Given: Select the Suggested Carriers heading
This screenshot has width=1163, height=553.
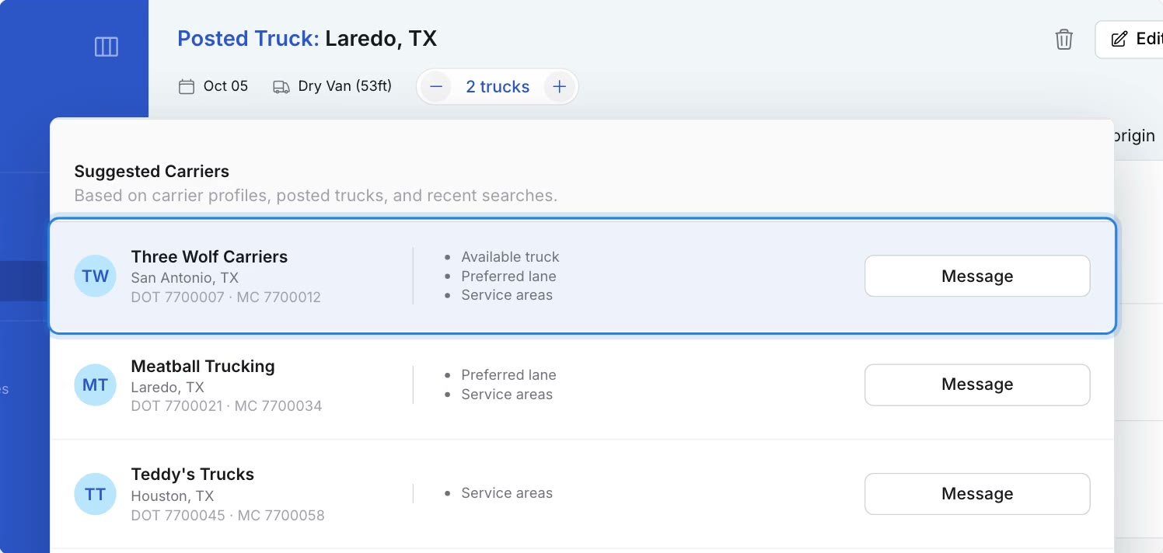Looking at the screenshot, I should point(152,172).
